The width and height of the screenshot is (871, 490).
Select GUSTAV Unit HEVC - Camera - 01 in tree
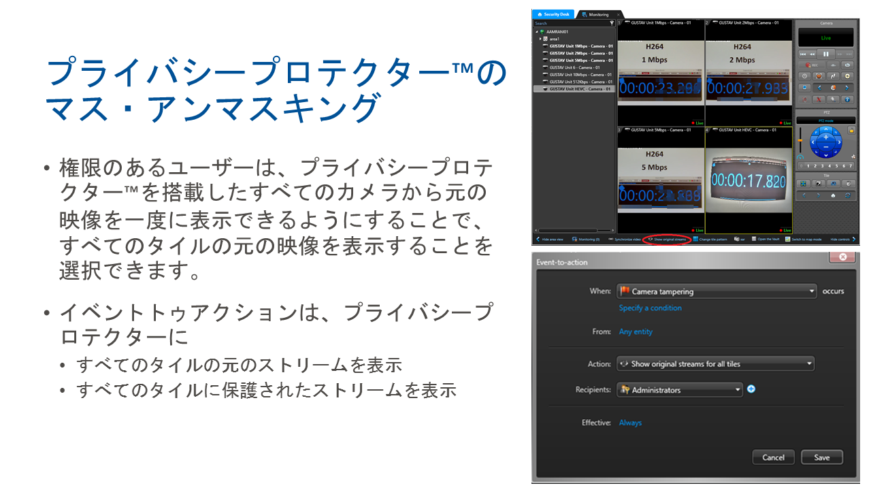[x=574, y=88]
